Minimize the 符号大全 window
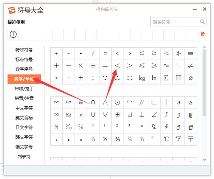Screen dimensions: 214x179 pyautogui.click(x=195, y=9)
